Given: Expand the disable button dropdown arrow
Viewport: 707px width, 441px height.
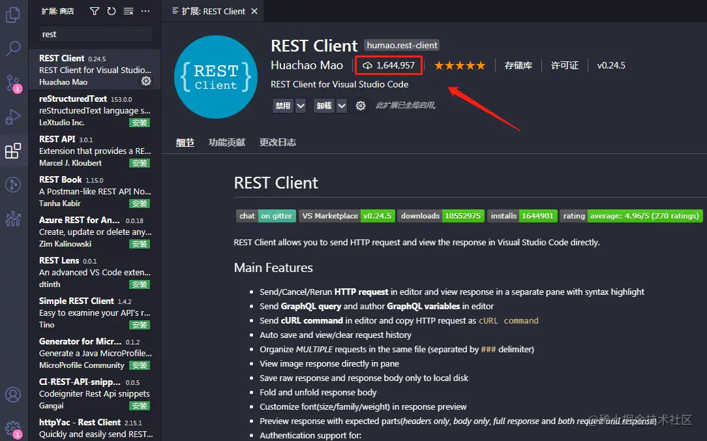Looking at the screenshot, I should (301, 106).
